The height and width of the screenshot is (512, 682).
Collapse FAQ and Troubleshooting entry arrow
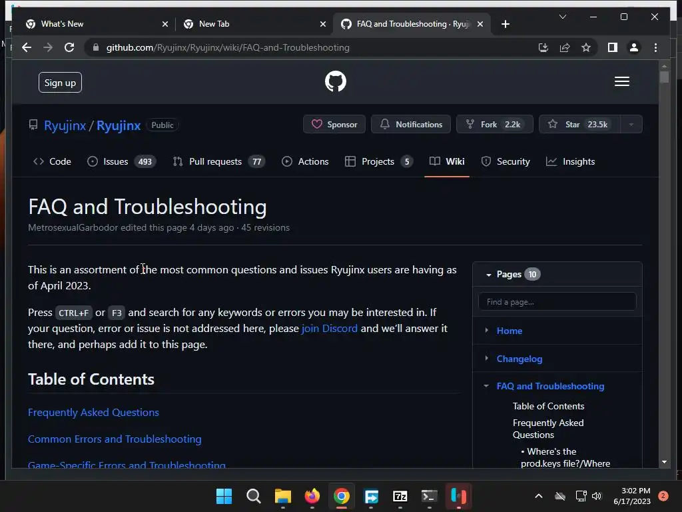486,386
